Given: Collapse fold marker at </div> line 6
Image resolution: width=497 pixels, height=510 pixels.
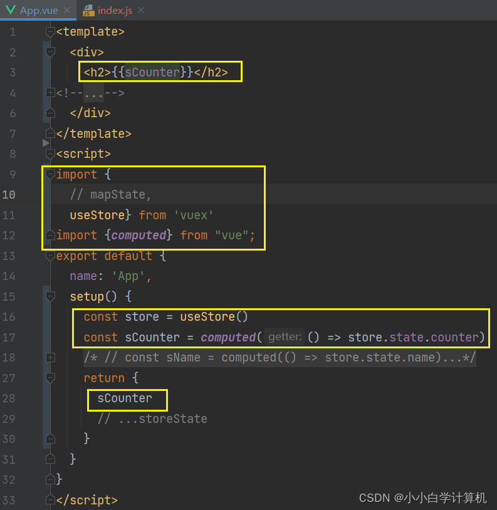Looking at the screenshot, I should pyautogui.click(x=50, y=113).
